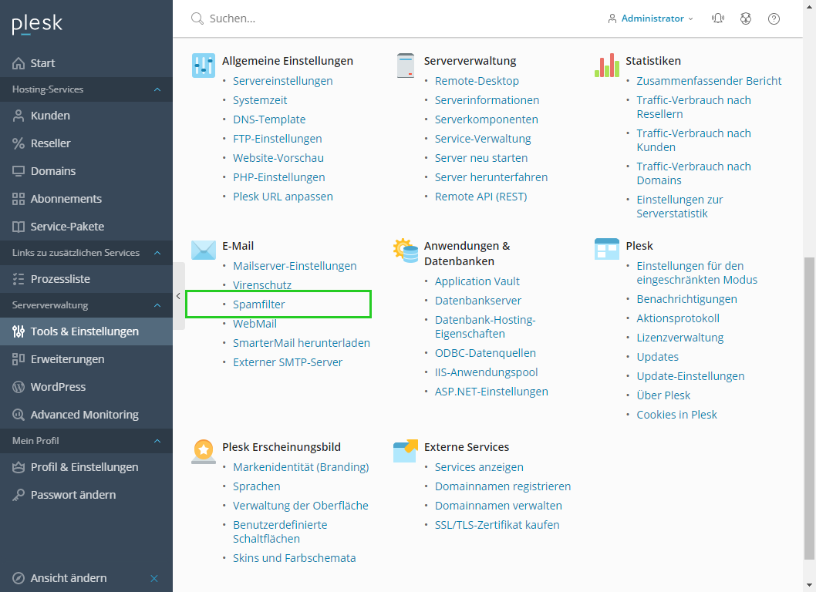This screenshot has width=816, height=592.
Task: Click the search magnifier icon
Action: click(197, 18)
